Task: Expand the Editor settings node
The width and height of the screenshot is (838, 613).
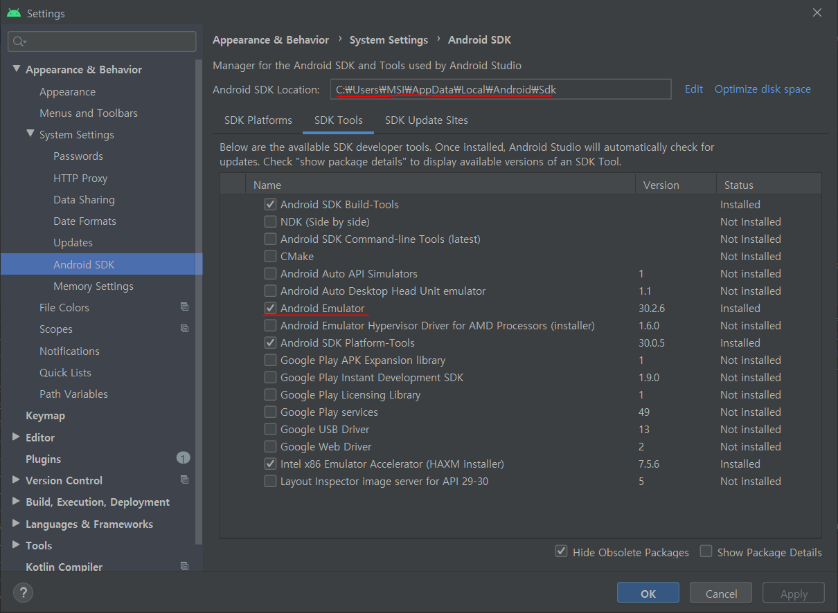Action: 17,437
